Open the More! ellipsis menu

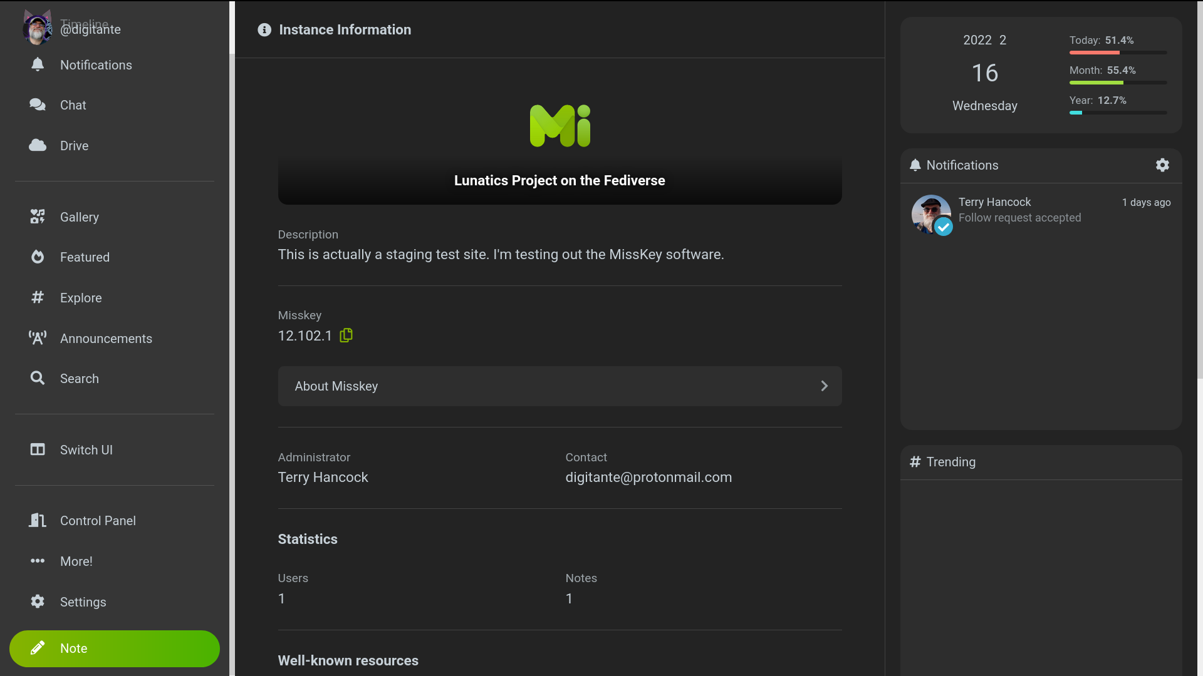(x=38, y=561)
